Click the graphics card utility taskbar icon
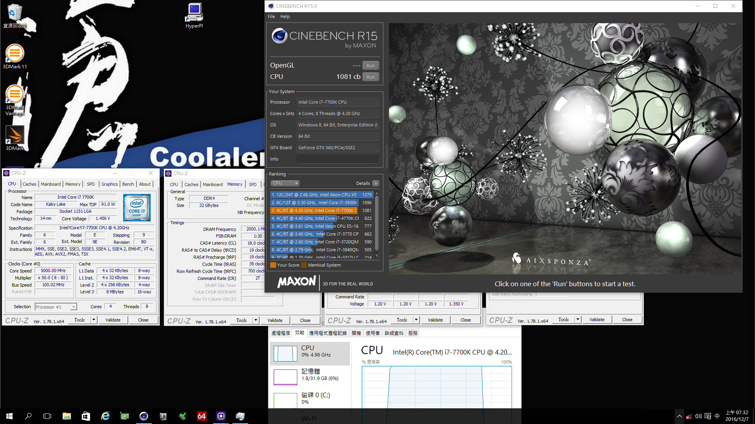 click(125, 416)
